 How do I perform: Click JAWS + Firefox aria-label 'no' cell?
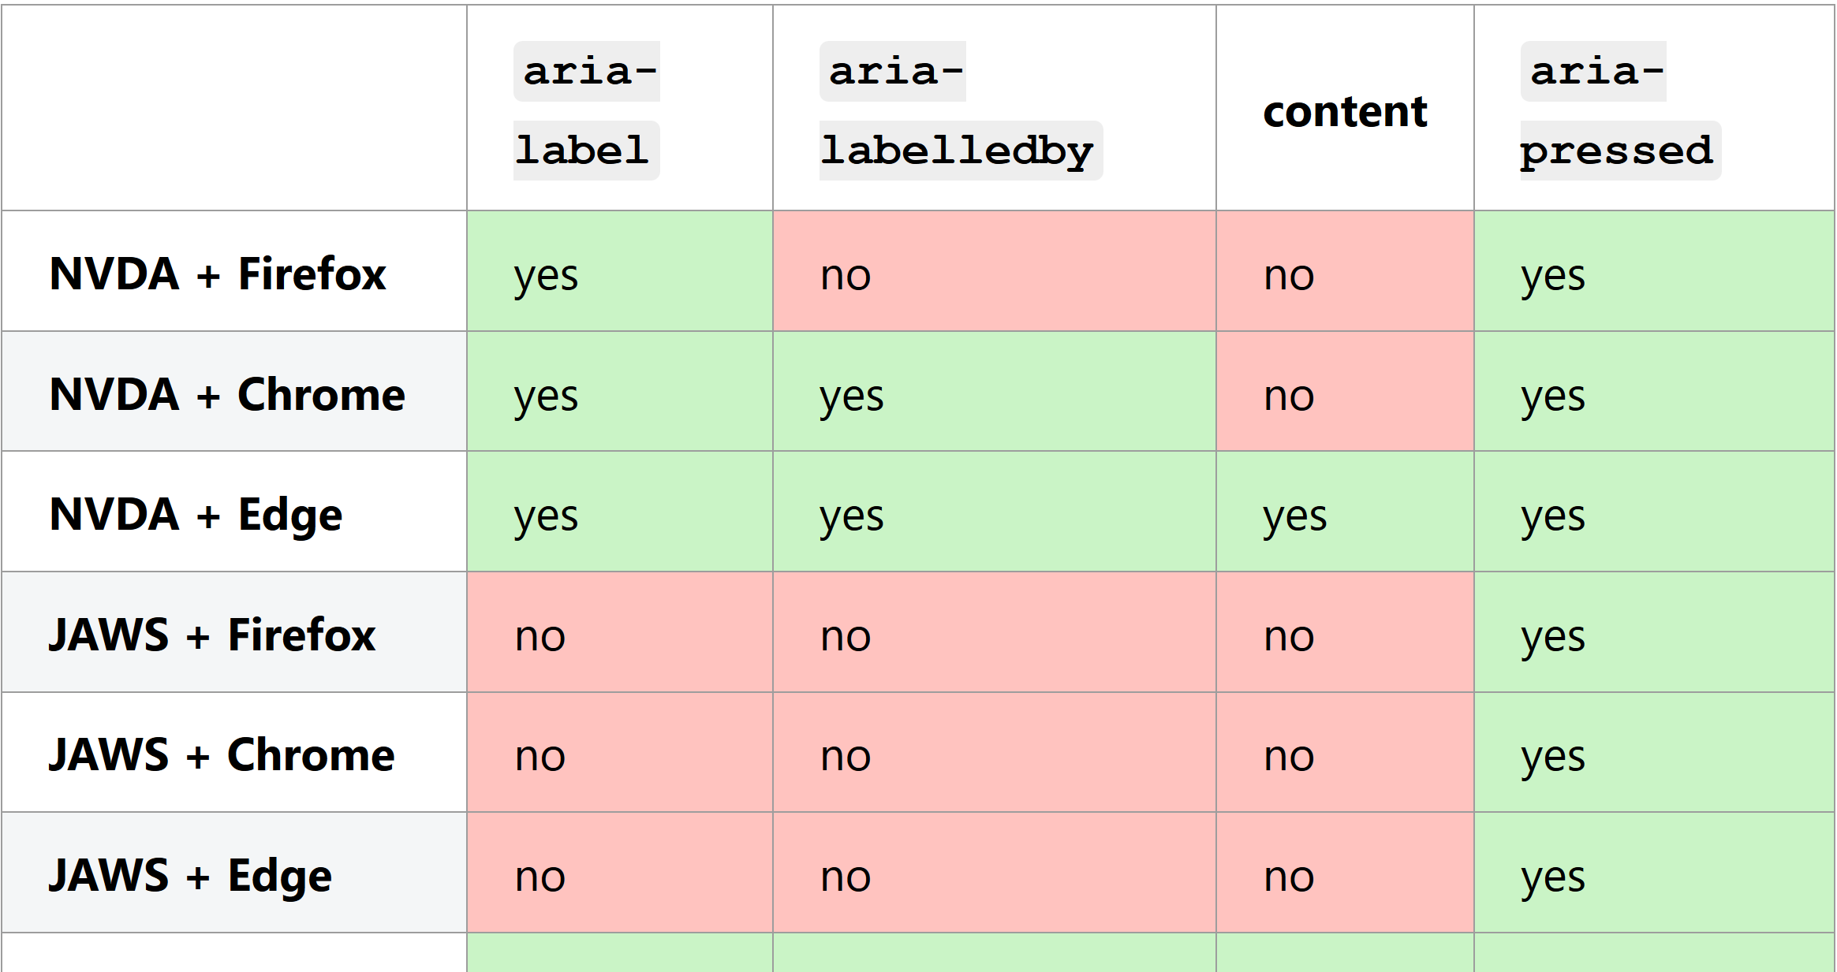click(619, 632)
